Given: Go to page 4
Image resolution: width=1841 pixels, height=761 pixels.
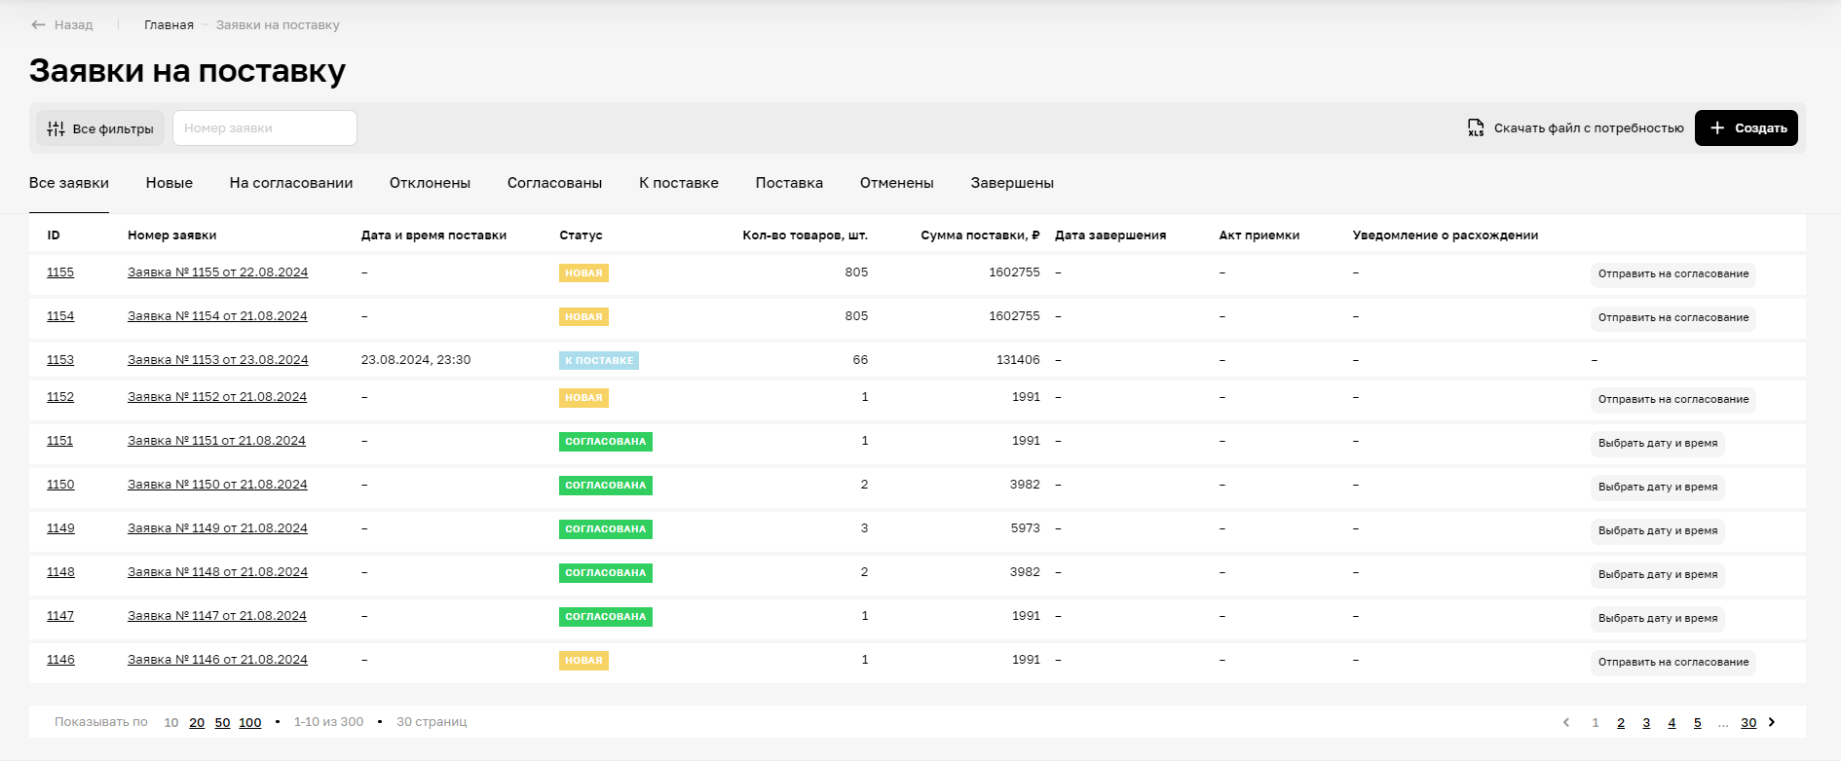Looking at the screenshot, I should [x=1672, y=722].
